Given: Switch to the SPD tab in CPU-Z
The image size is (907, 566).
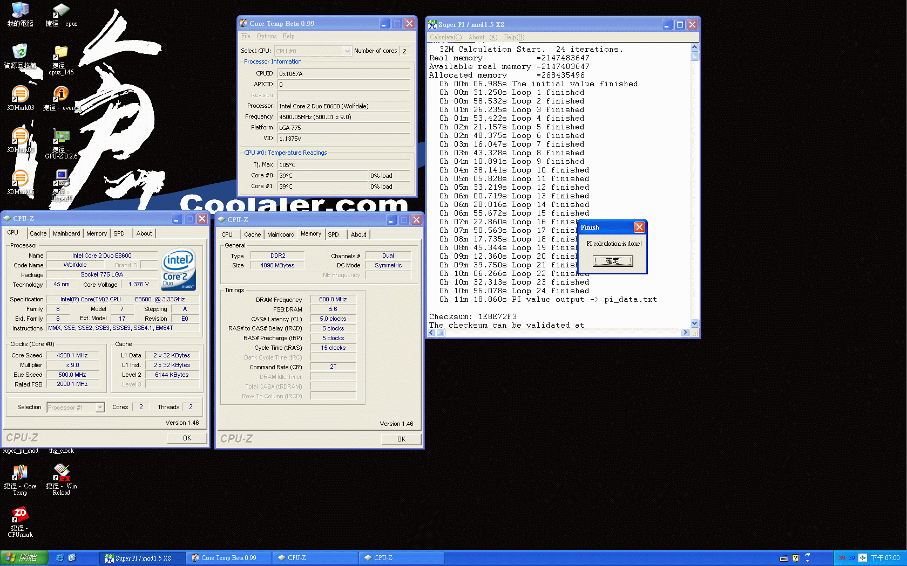Looking at the screenshot, I should click(118, 233).
